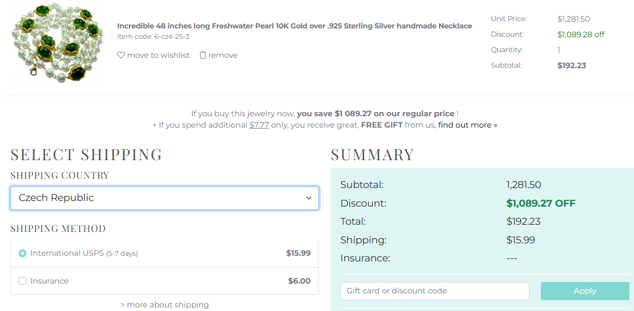Image resolution: width=634 pixels, height=311 pixels.
Task: Open the 'find out more »' link
Action: pyautogui.click(x=467, y=125)
